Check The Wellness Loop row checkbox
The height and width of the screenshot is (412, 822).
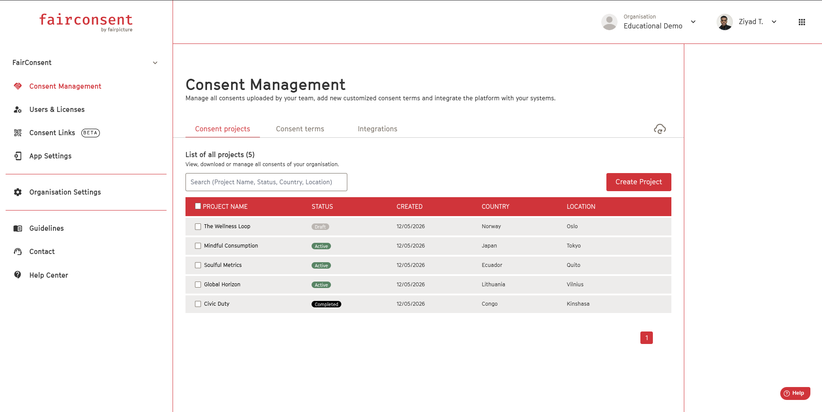click(198, 226)
